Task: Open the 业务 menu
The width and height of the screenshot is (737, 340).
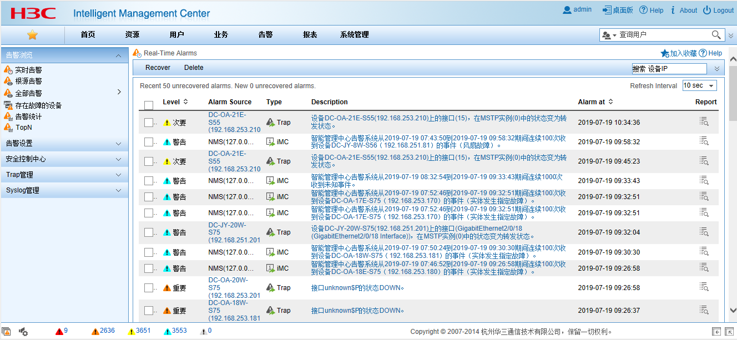Action: [x=221, y=34]
